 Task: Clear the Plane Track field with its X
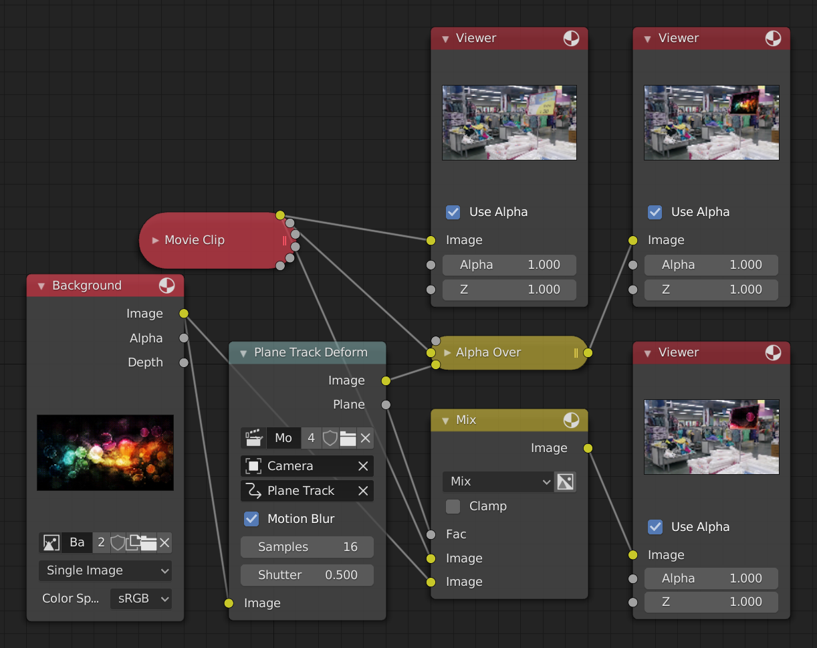[x=363, y=491]
